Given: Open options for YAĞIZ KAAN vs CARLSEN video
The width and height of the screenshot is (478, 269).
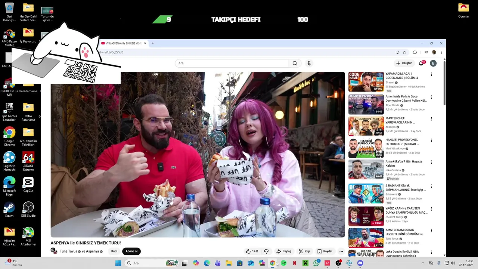Looking at the screenshot, I should (431, 209).
